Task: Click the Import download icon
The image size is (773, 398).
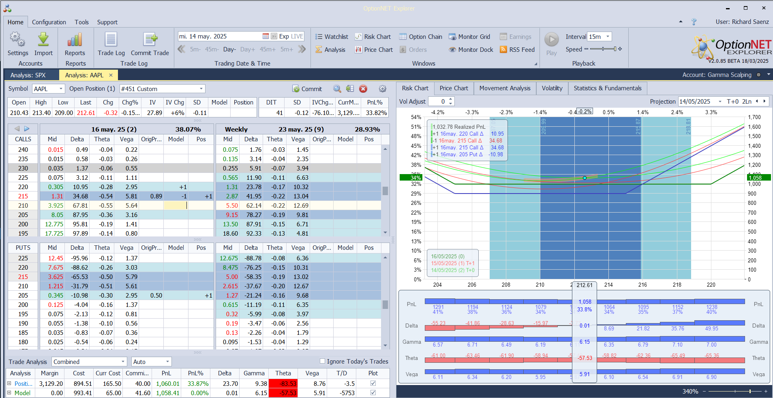Action: pyautogui.click(x=43, y=39)
